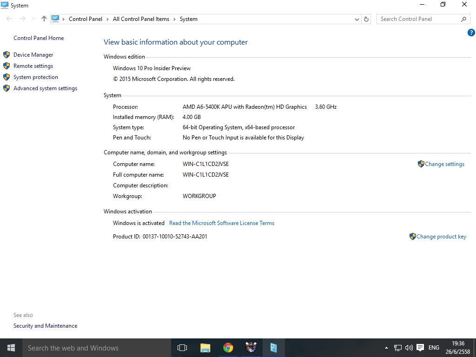Click shield icon beside Device Manager
Image resolution: width=476 pixels, height=357 pixels.
pyautogui.click(x=7, y=55)
